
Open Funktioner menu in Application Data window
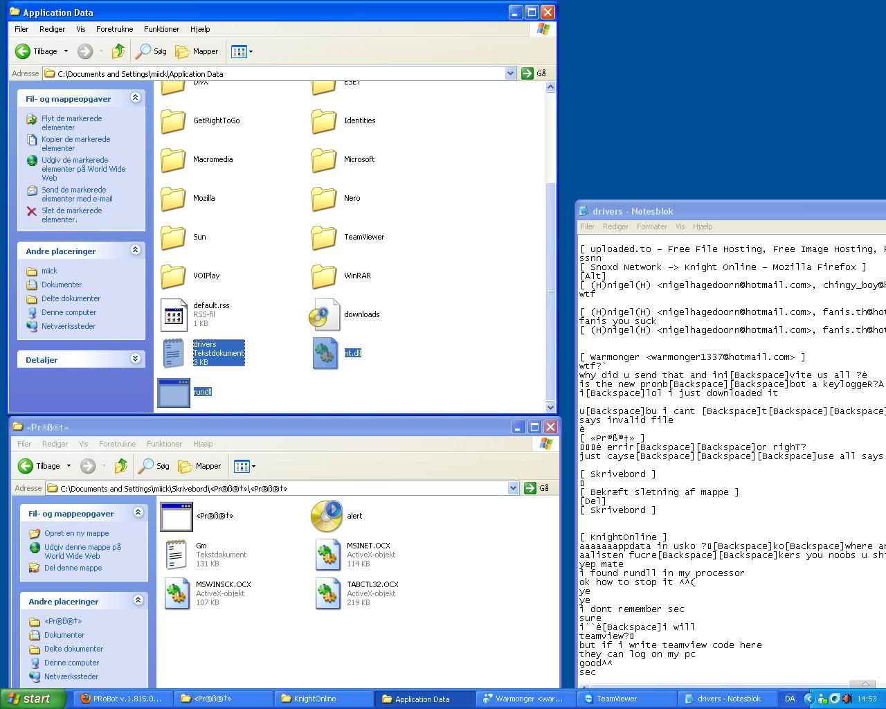pos(162,29)
